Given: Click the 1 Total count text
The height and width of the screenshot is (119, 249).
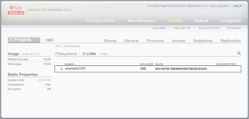Looking at the screenshot, I should (x=103, y=54).
